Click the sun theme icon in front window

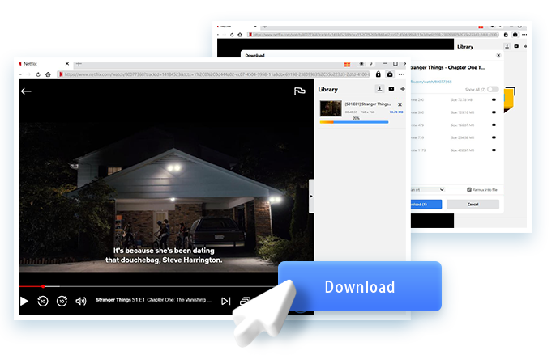tap(361, 64)
